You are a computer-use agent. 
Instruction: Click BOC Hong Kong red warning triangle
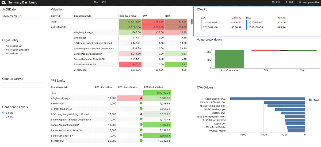pyautogui.click(x=141, y=114)
